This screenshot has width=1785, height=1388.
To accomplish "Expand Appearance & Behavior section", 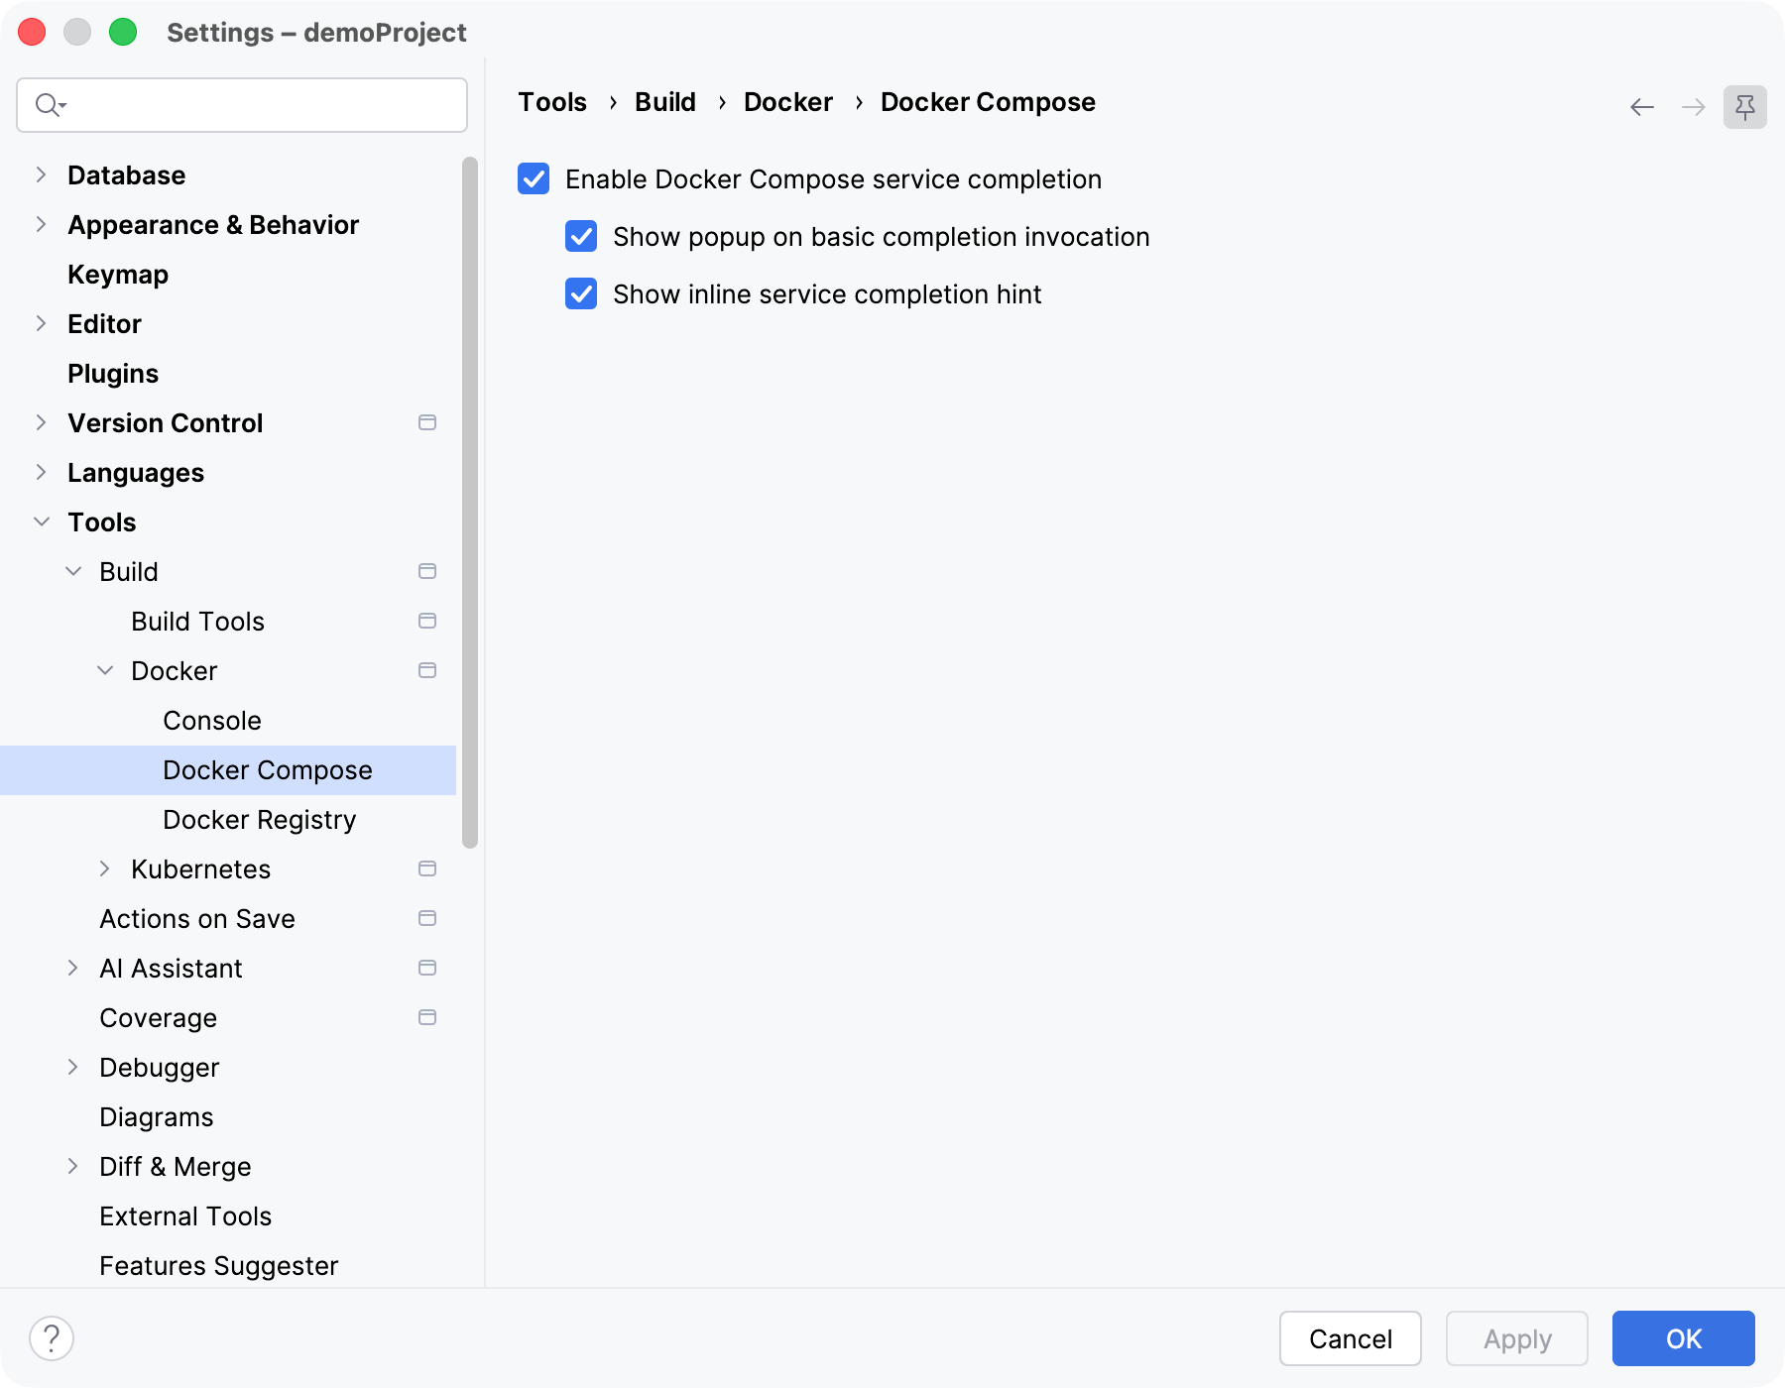I will (x=41, y=224).
